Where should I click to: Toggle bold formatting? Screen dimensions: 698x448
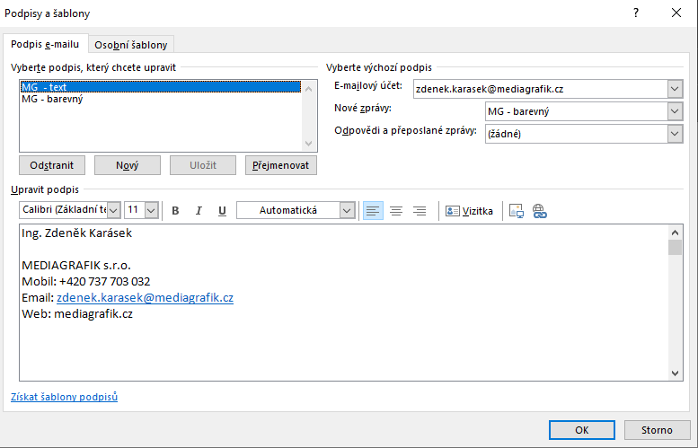pyautogui.click(x=175, y=211)
